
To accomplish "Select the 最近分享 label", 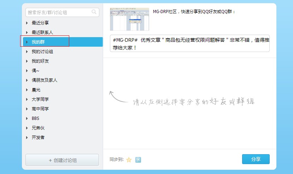I will point(40,23).
